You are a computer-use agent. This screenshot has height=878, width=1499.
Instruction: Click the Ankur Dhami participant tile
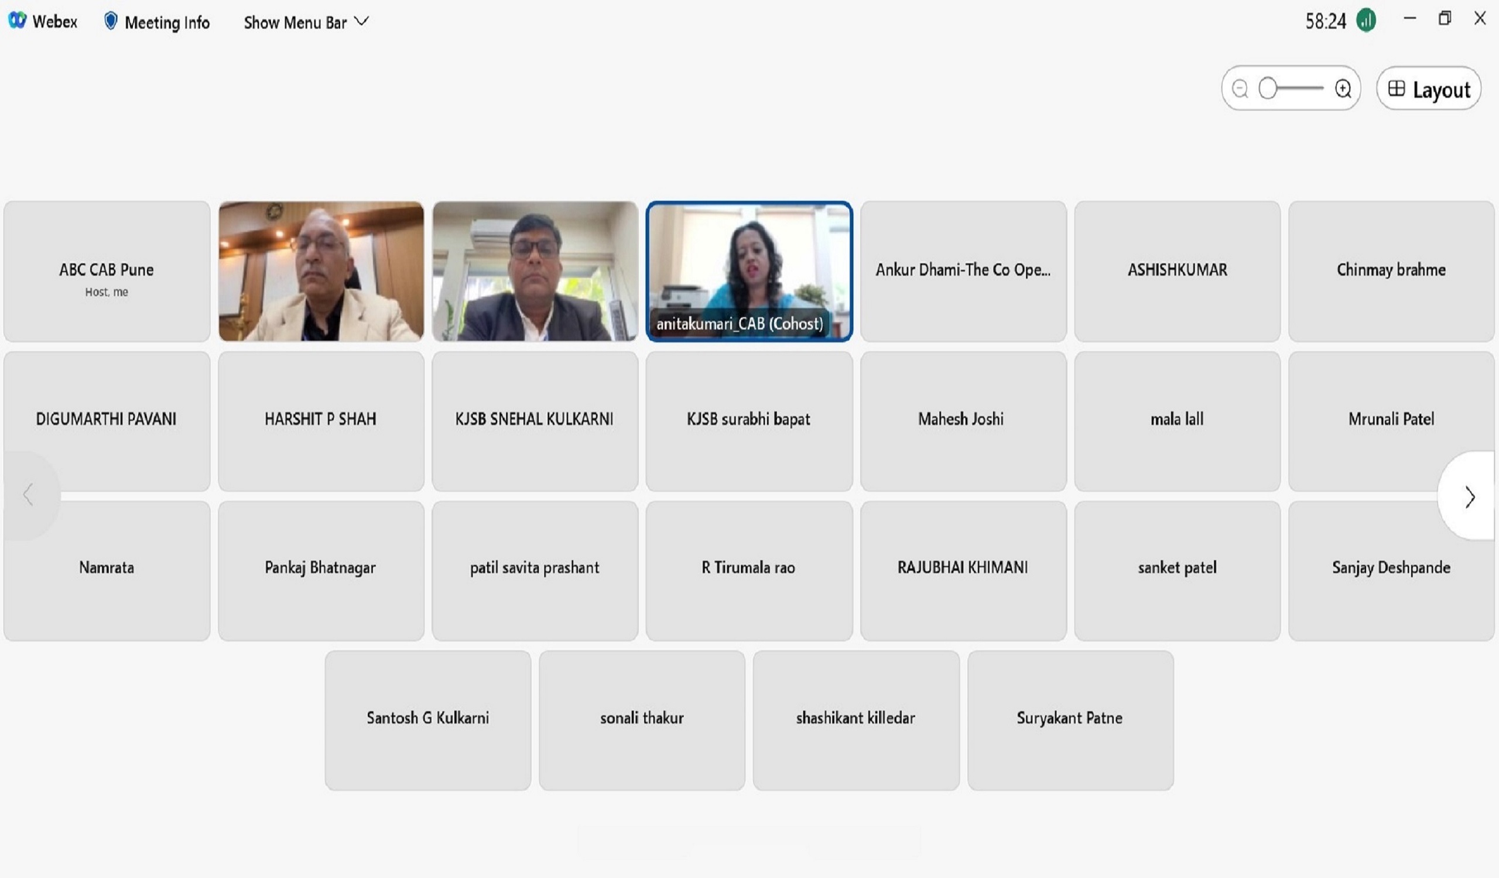point(963,271)
